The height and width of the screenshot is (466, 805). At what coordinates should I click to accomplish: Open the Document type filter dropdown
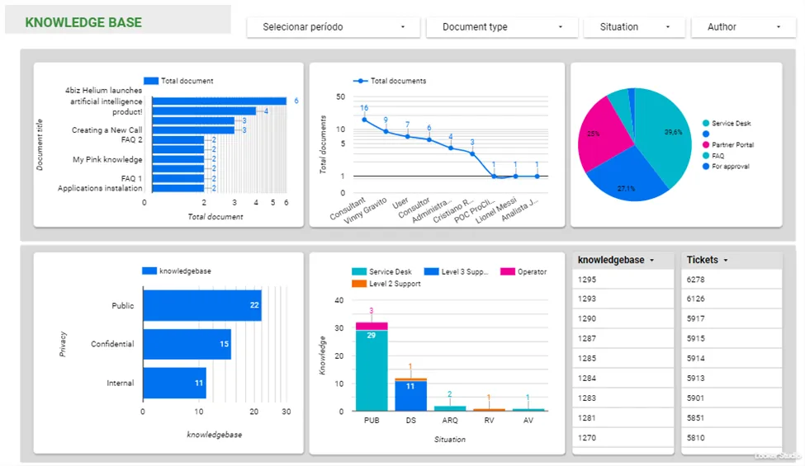pyautogui.click(x=502, y=27)
